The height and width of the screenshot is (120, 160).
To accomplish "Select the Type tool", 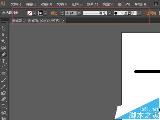I will pos(4,61).
